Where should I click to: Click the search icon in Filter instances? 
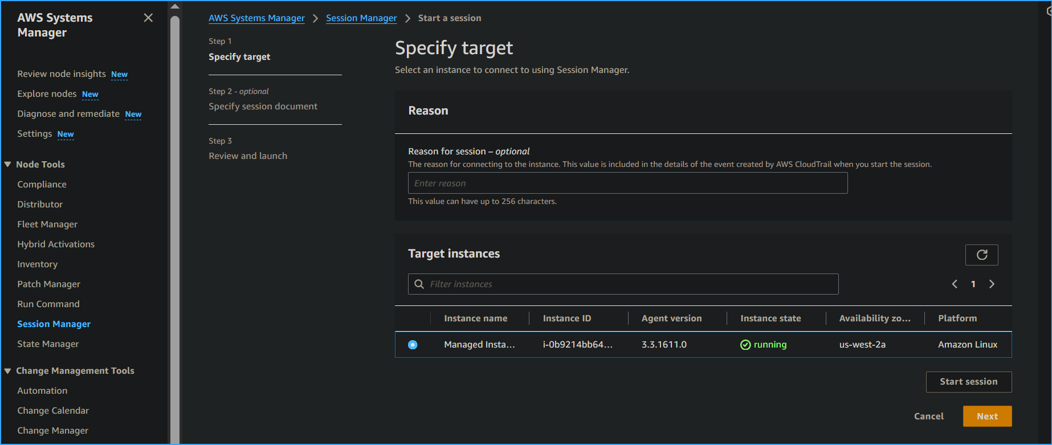[x=419, y=284]
